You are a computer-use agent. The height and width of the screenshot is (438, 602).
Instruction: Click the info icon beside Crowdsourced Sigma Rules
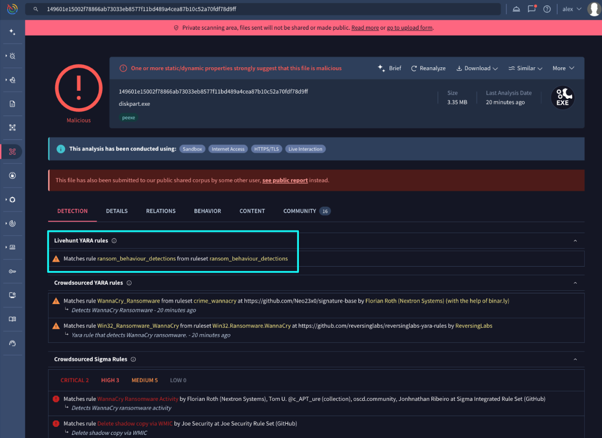[x=133, y=359]
